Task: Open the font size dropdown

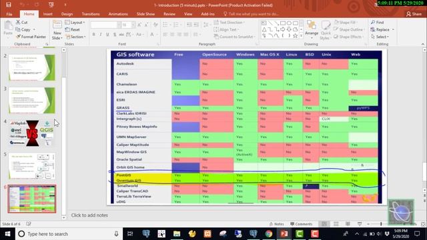Action: 133,25
